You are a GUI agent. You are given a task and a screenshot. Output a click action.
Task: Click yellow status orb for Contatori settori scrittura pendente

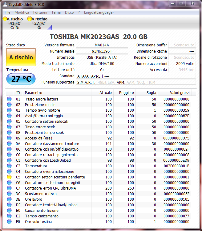click(9, 177)
